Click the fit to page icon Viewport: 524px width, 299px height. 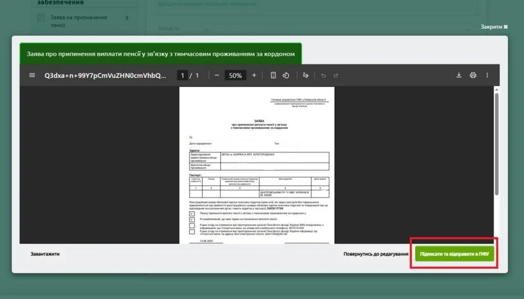point(273,75)
